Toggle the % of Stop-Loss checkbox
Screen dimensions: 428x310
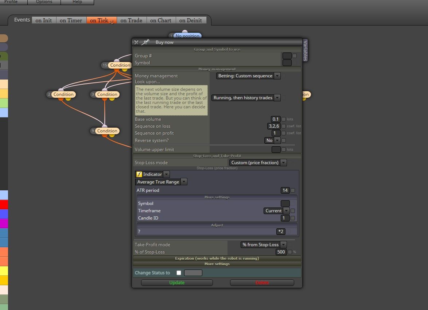point(290,252)
